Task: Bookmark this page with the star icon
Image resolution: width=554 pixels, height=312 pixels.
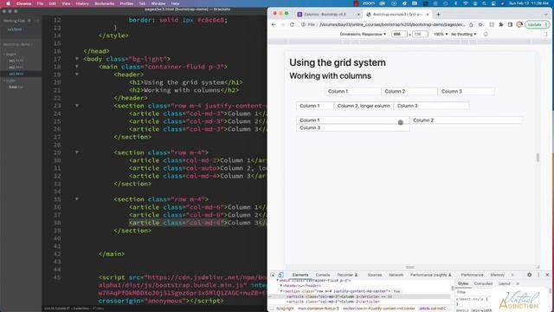Action: click(x=480, y=25)
